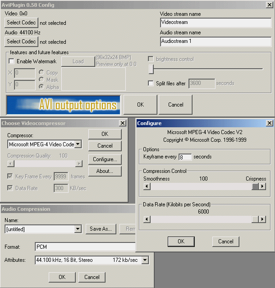Enable Split files after checkbox

pos(151,84)
